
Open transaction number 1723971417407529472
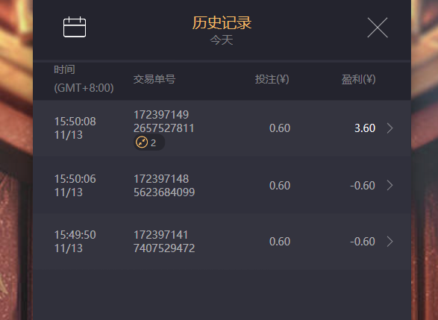click(x=164, y=242)
